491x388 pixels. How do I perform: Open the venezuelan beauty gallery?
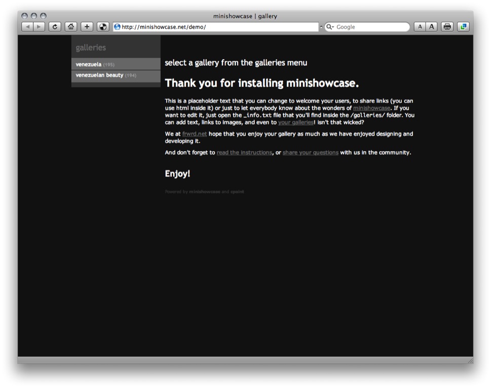coord(116,75)
